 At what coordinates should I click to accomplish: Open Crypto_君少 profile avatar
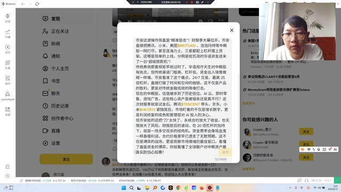click(247, 132)
